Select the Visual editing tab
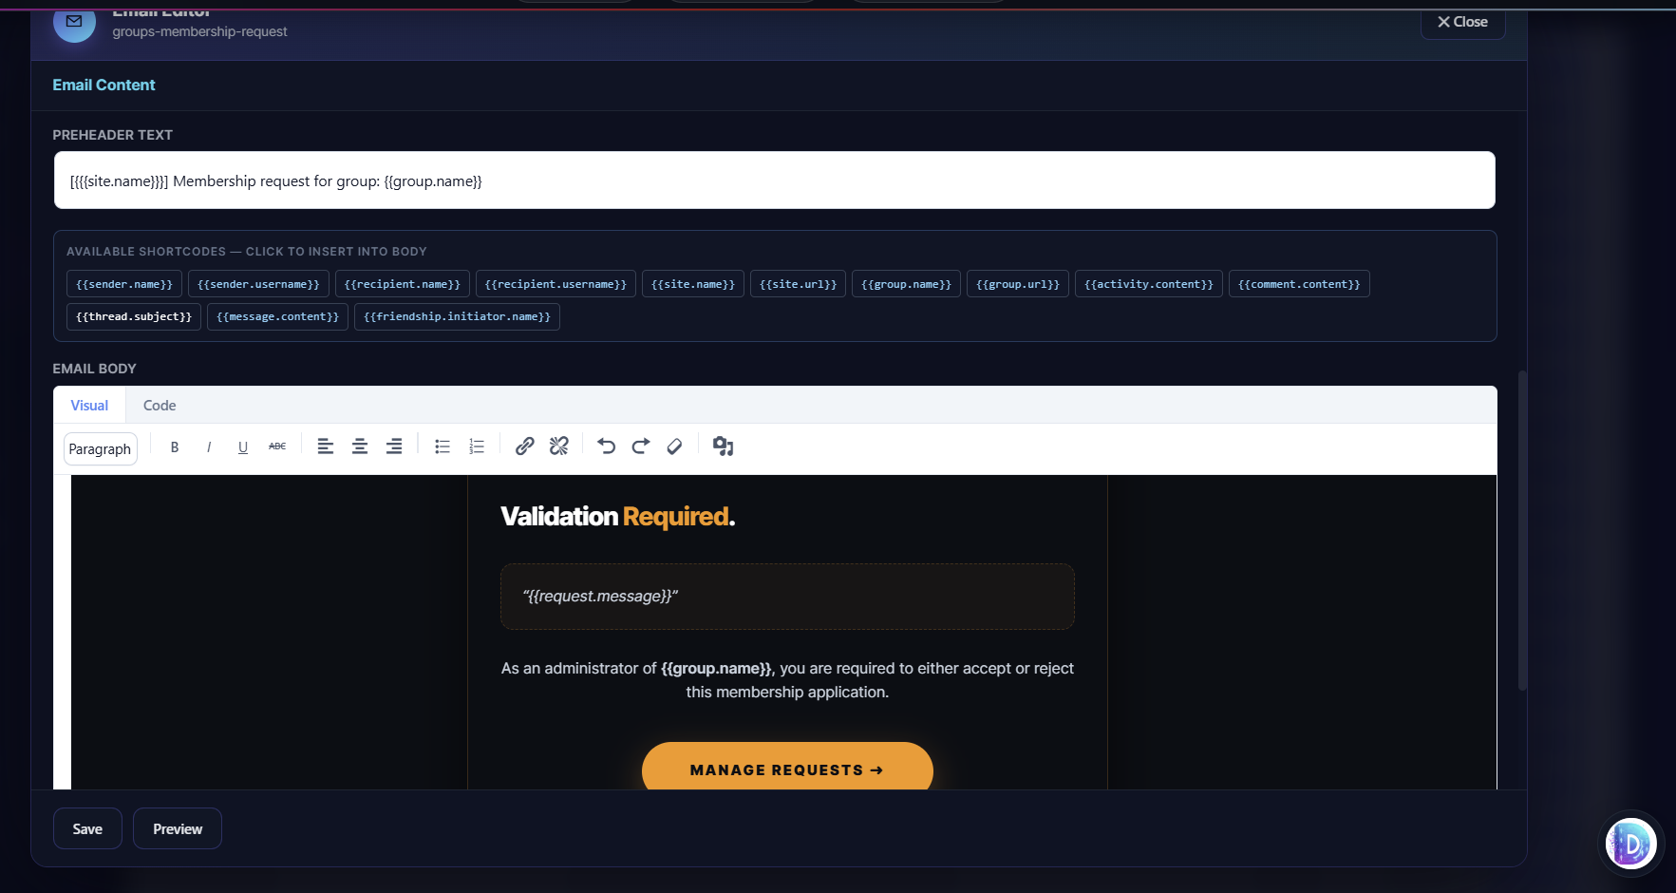The width and height of the screenshot is (1676, 893). point(88,405)
